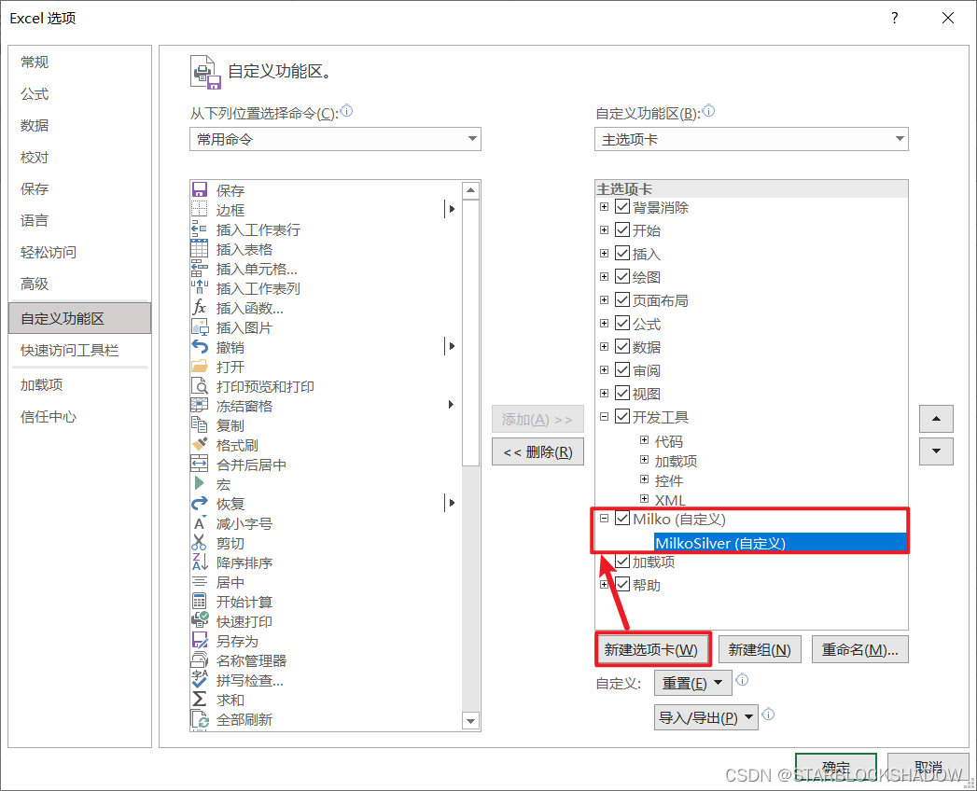977x791 pixels.
Task: Click the 快速打印 printer icon
Action: click(x=200, y=621)
